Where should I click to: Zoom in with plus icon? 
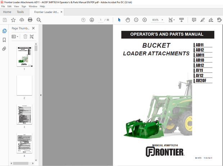(x=145, y=20)
